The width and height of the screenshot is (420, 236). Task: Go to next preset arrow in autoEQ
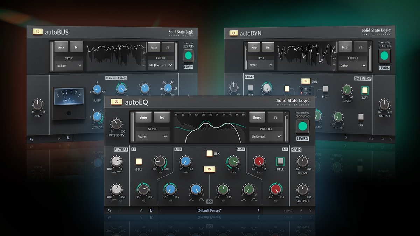pyautogui.click(x=259, y=210)
